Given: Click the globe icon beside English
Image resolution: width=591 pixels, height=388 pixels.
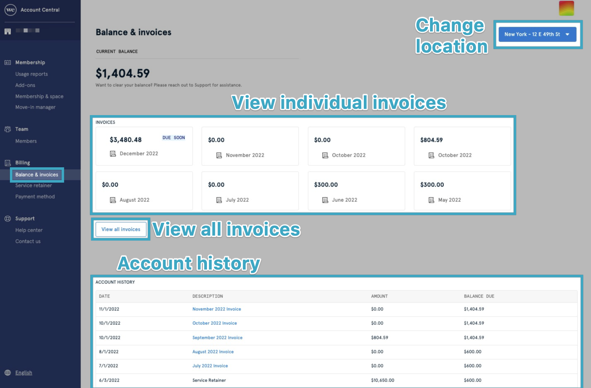Looking at the screenshot, I should [x=8, y=372].
